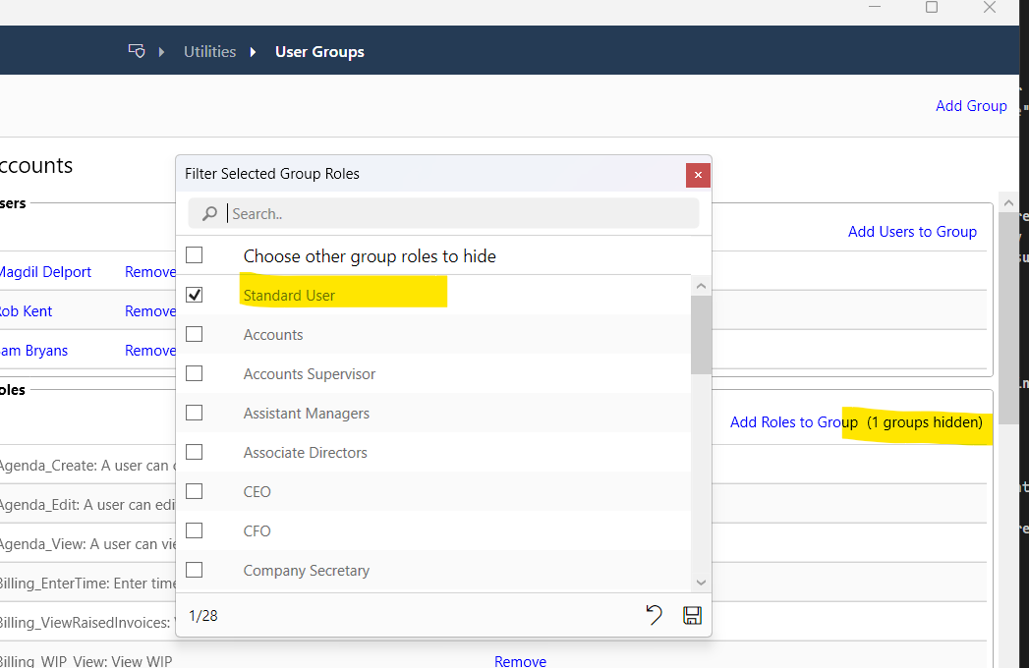
Task: Click the role list scrollbar thumb
Action: (701, 335)
